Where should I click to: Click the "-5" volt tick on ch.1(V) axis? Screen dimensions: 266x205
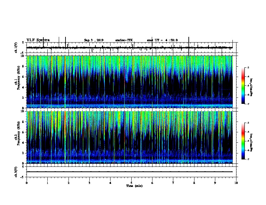click(23, 53)
